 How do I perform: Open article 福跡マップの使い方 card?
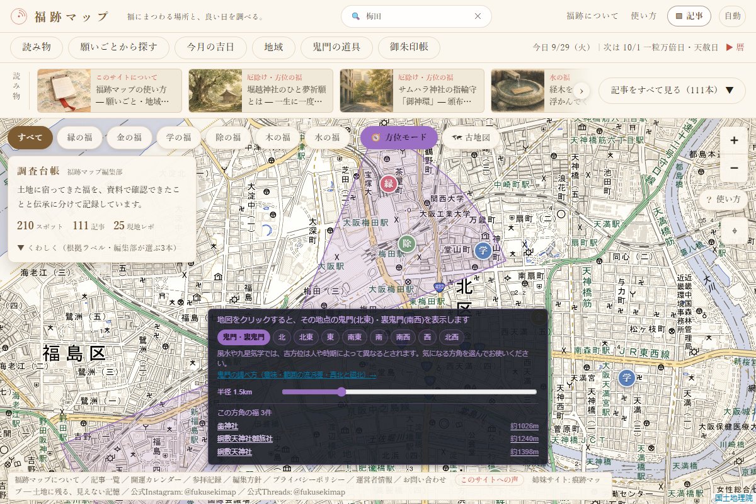click(x=110, y=91)
